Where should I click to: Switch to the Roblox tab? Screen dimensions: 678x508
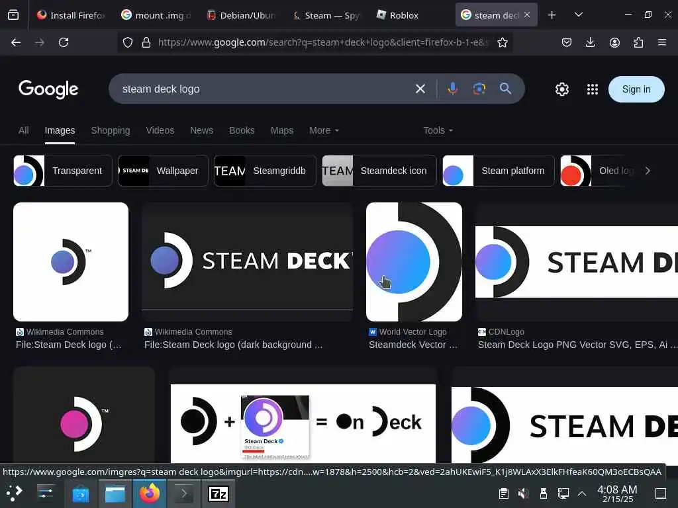point(397,15)
